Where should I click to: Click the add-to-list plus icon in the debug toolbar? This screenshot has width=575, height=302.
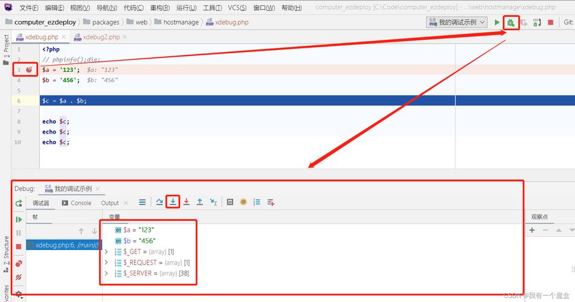271,202
